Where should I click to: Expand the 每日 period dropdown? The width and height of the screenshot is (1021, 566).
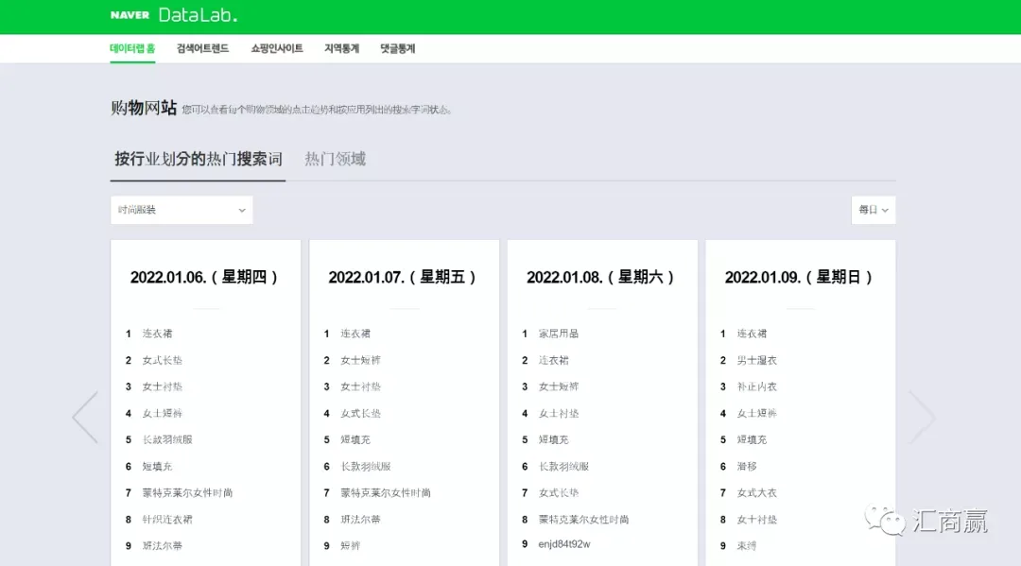pyautogui.click(x=874, y=210)
